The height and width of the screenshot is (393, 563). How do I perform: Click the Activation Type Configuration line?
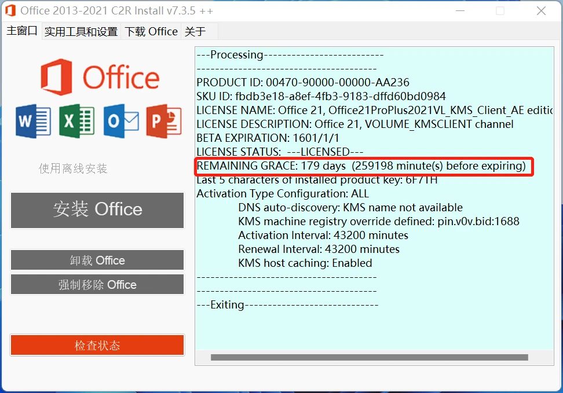283,193
